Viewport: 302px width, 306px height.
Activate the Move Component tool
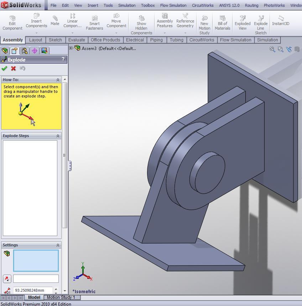point(116,20)
